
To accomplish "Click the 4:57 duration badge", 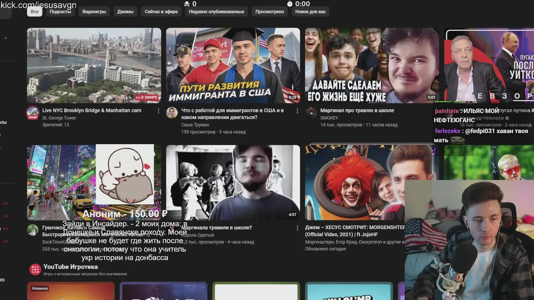I will click(x=292, y=215).
